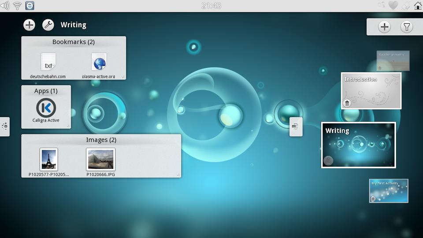Click the speaker volume icon in top bar
The height and width of the screenshot is (238, 423).
tap(5, 6)
